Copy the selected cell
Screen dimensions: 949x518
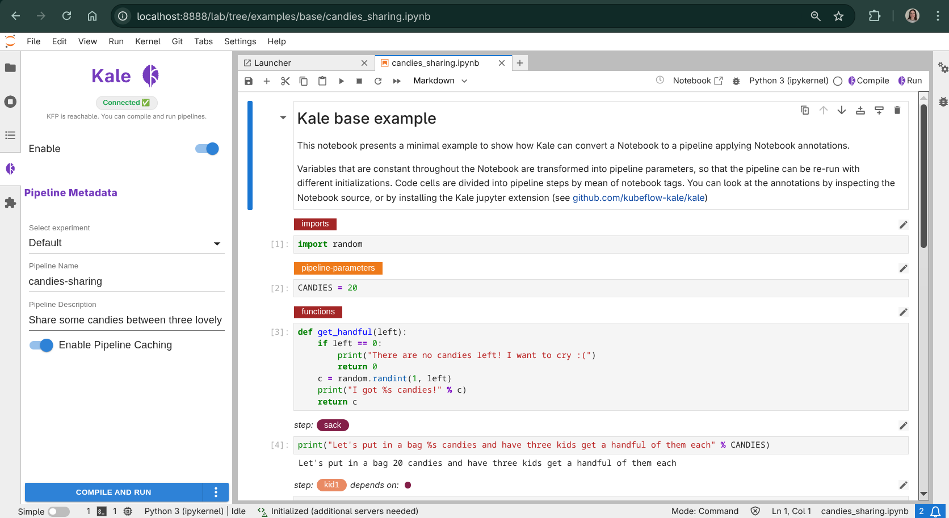304,81
